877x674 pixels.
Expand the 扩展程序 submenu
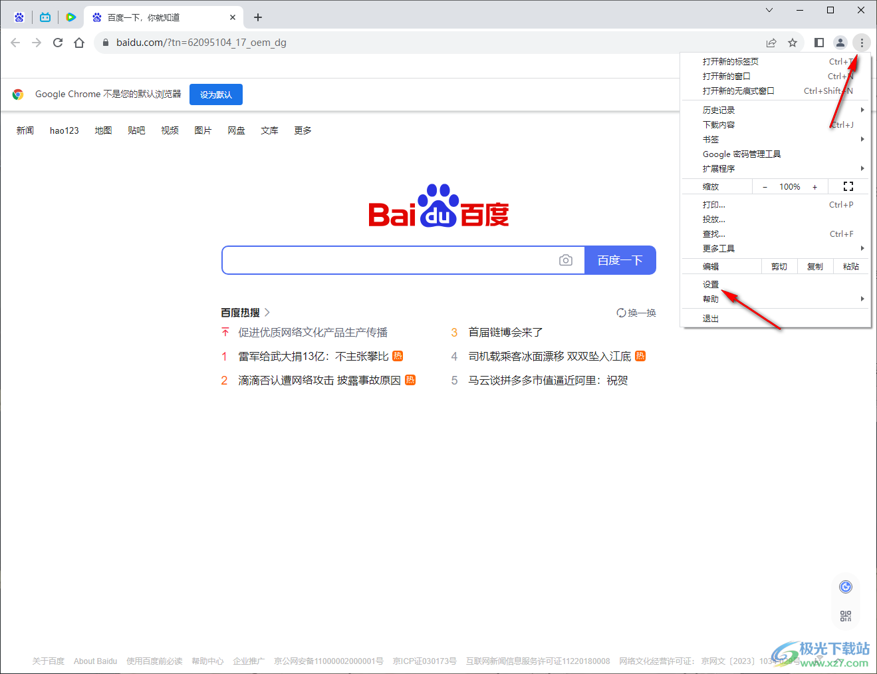776,168
